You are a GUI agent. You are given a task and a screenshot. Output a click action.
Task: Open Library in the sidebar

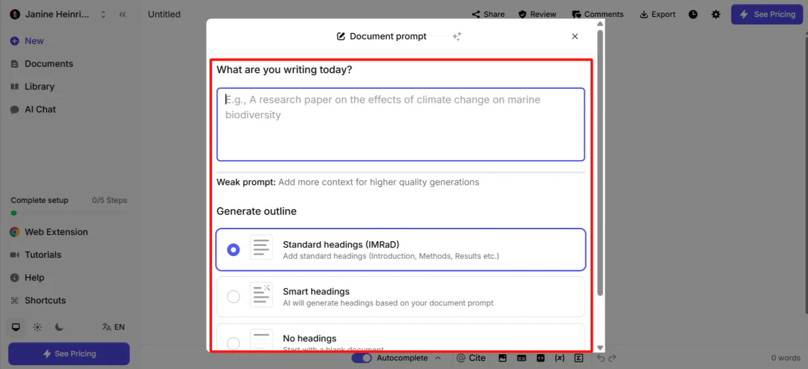32,87
